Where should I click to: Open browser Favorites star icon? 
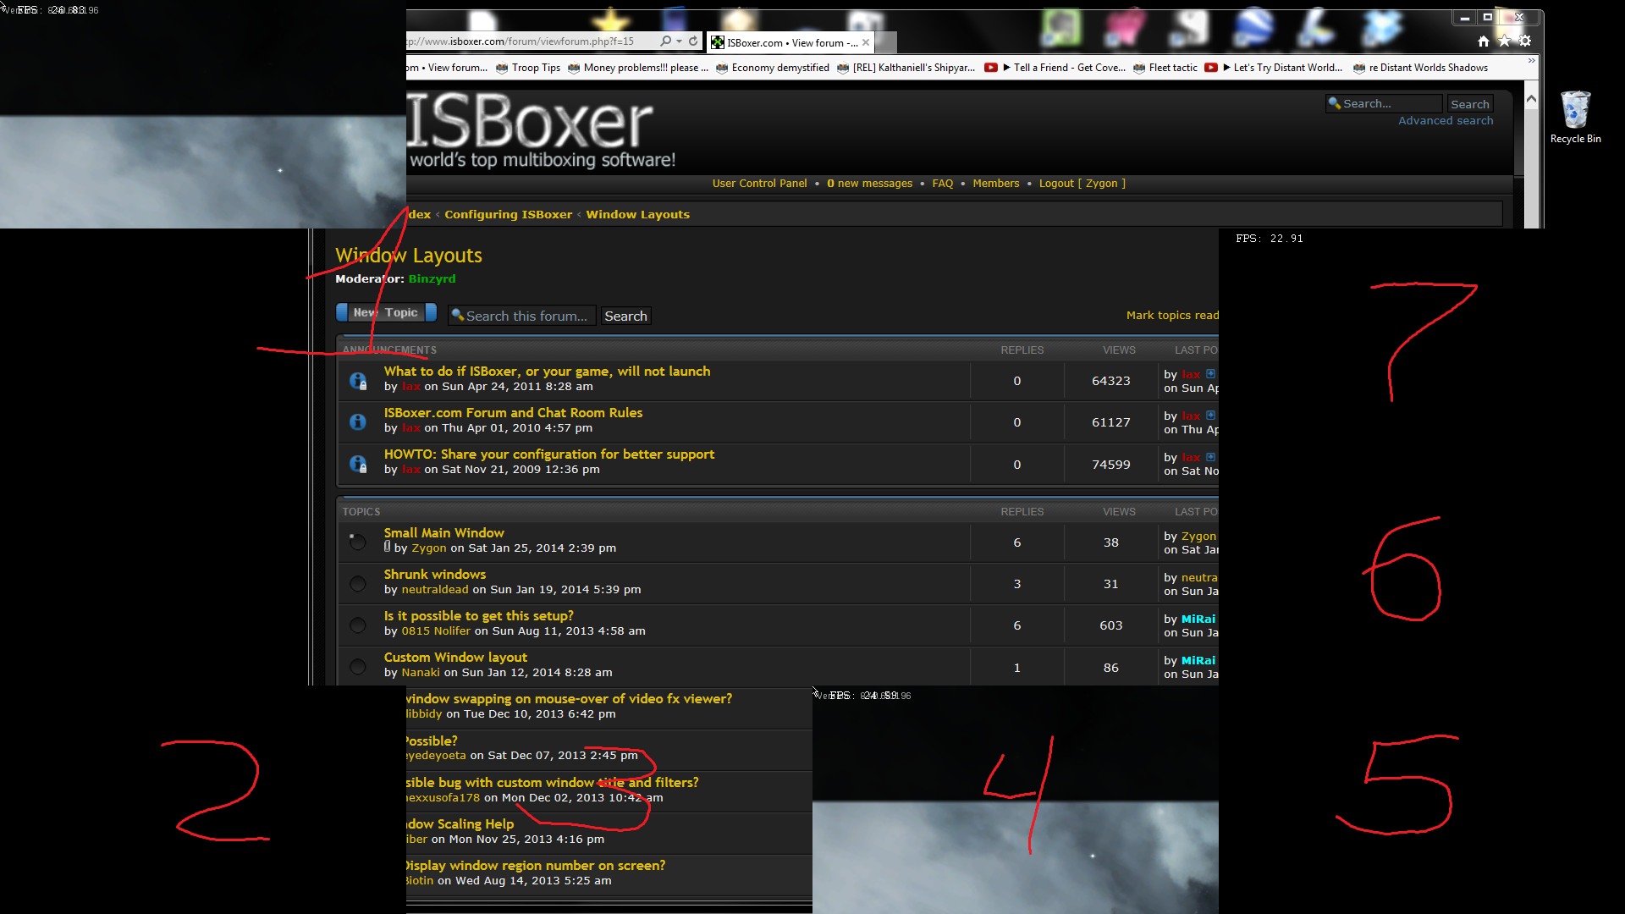(1504, 41)
